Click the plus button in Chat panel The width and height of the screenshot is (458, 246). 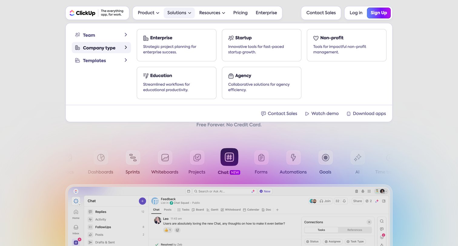click(142, 201)
